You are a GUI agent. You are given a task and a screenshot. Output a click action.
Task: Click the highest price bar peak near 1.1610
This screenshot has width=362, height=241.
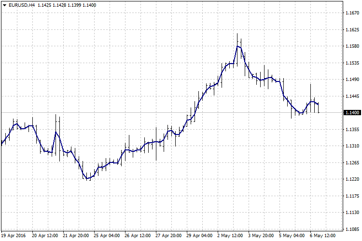click(237, 34)
